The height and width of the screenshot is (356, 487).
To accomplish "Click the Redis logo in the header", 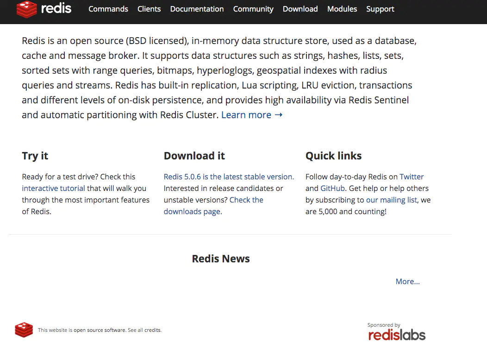I will click(44, 9).
